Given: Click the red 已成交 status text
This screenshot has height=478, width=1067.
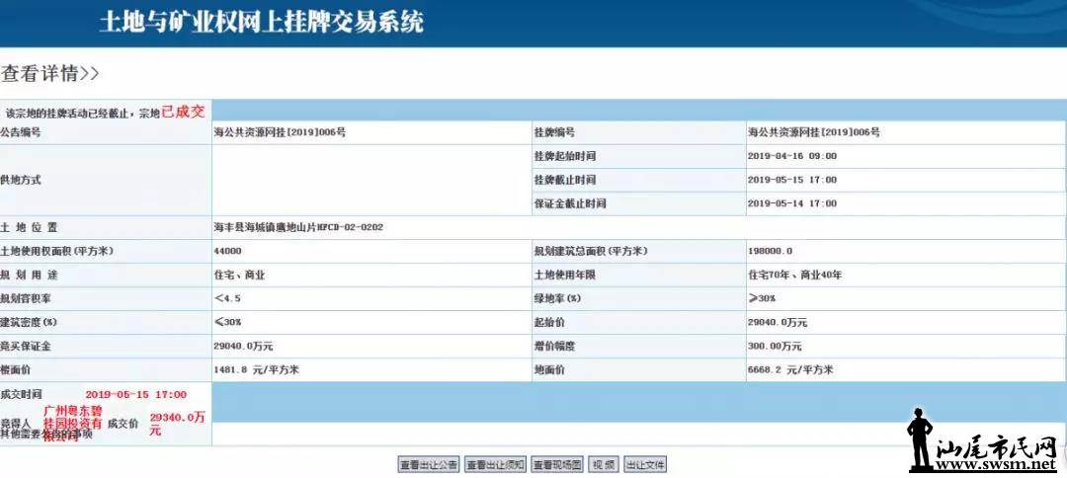Looking at the screenshot, I should pyautogui.click(x=183, y=112).
